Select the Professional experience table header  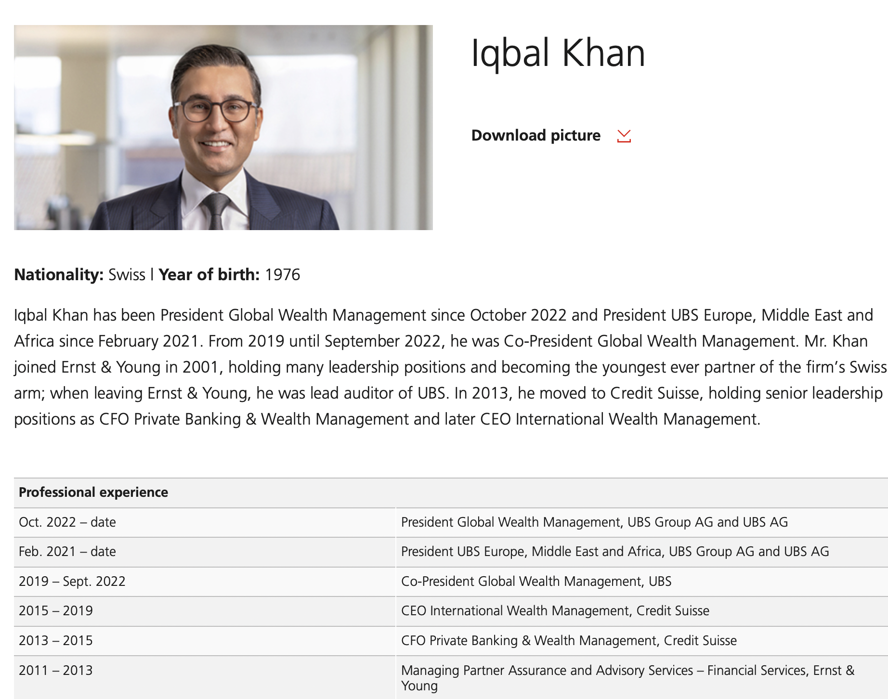[x=93, y=492]
